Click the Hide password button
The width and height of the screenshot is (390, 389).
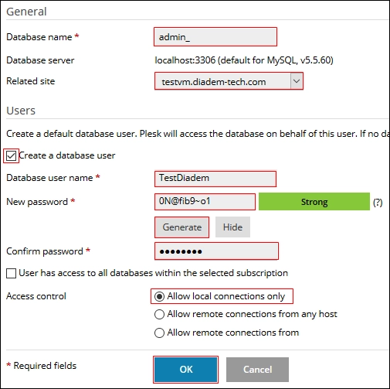[232, 227]
